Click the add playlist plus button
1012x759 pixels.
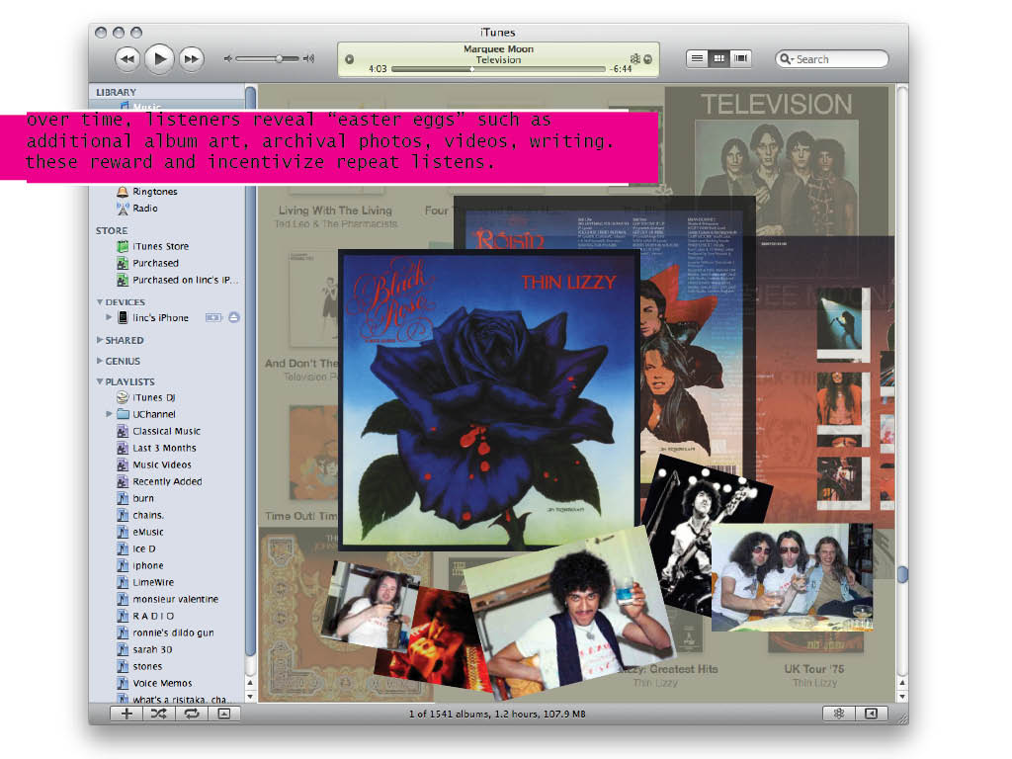click(126, 714)
